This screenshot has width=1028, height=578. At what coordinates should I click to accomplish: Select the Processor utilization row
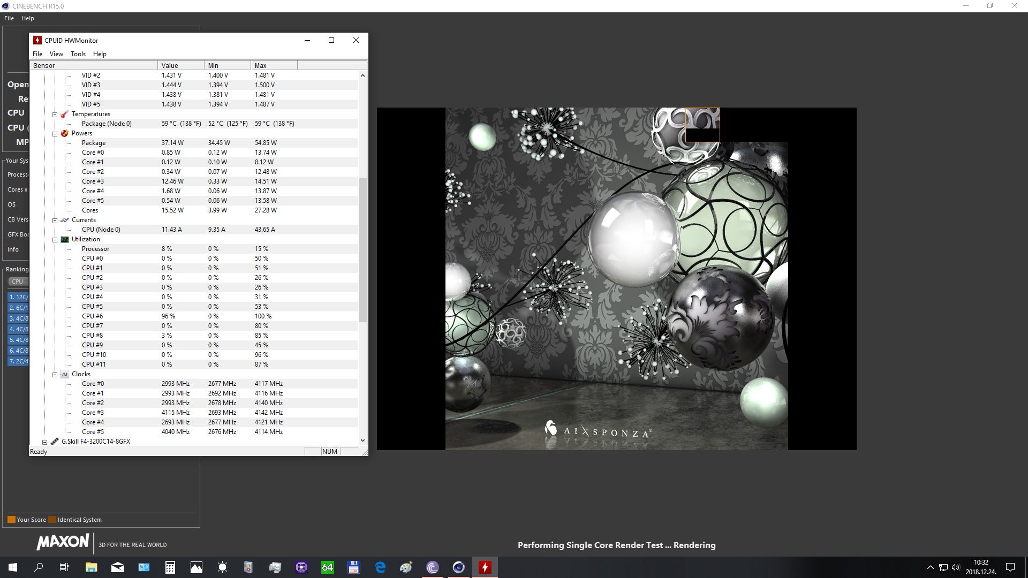pos(194,249)
